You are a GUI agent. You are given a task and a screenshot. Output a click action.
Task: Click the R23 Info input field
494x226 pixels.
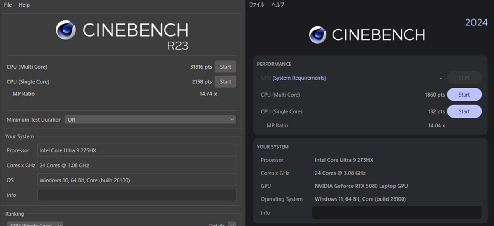coord(137,195)
